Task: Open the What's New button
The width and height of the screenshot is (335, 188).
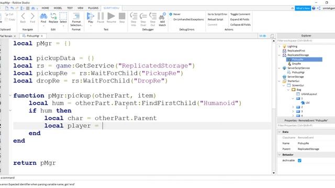Action: tap(303, 8)
